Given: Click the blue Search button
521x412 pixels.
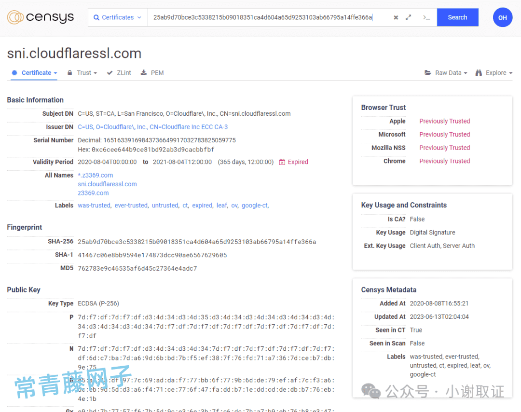Looking at the screenshot, I should pos(457,17).
